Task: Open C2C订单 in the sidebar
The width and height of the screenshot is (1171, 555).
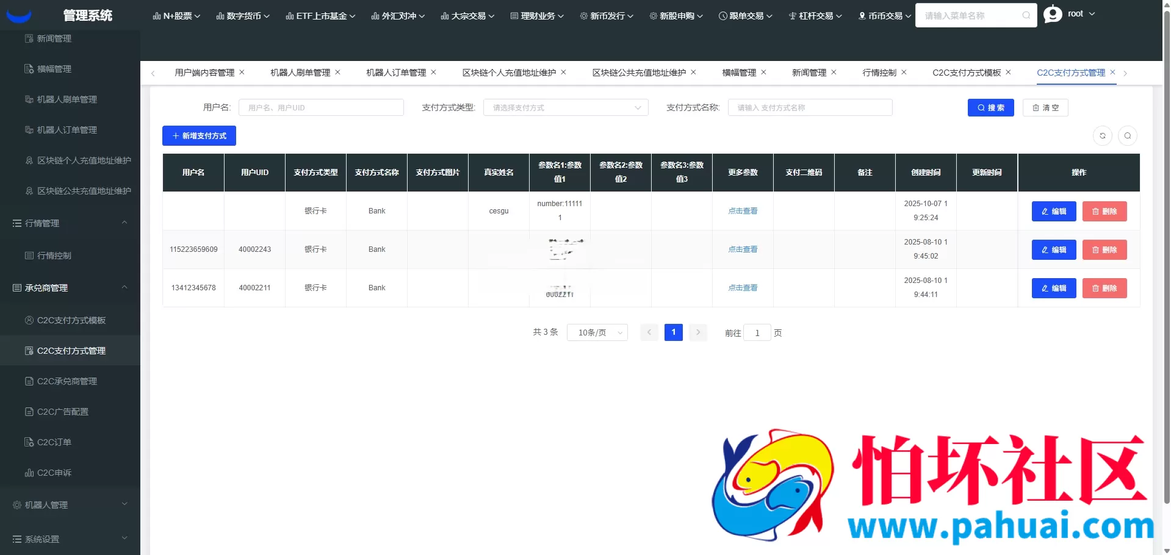Action: point(70,442)
